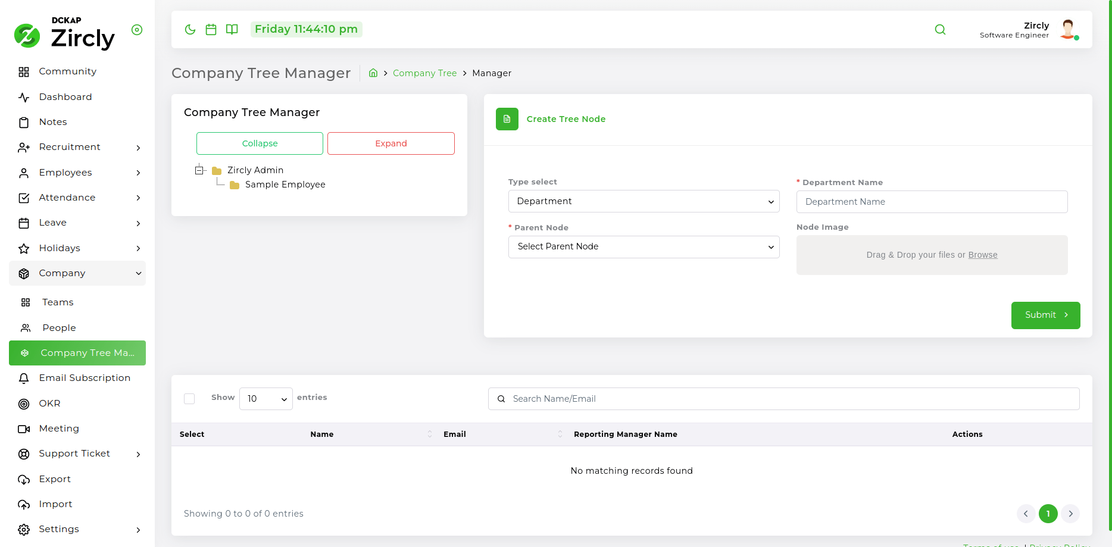Open the calendar icon in header
This screenshot has height=547, width=1112.
tap(211, 30)
